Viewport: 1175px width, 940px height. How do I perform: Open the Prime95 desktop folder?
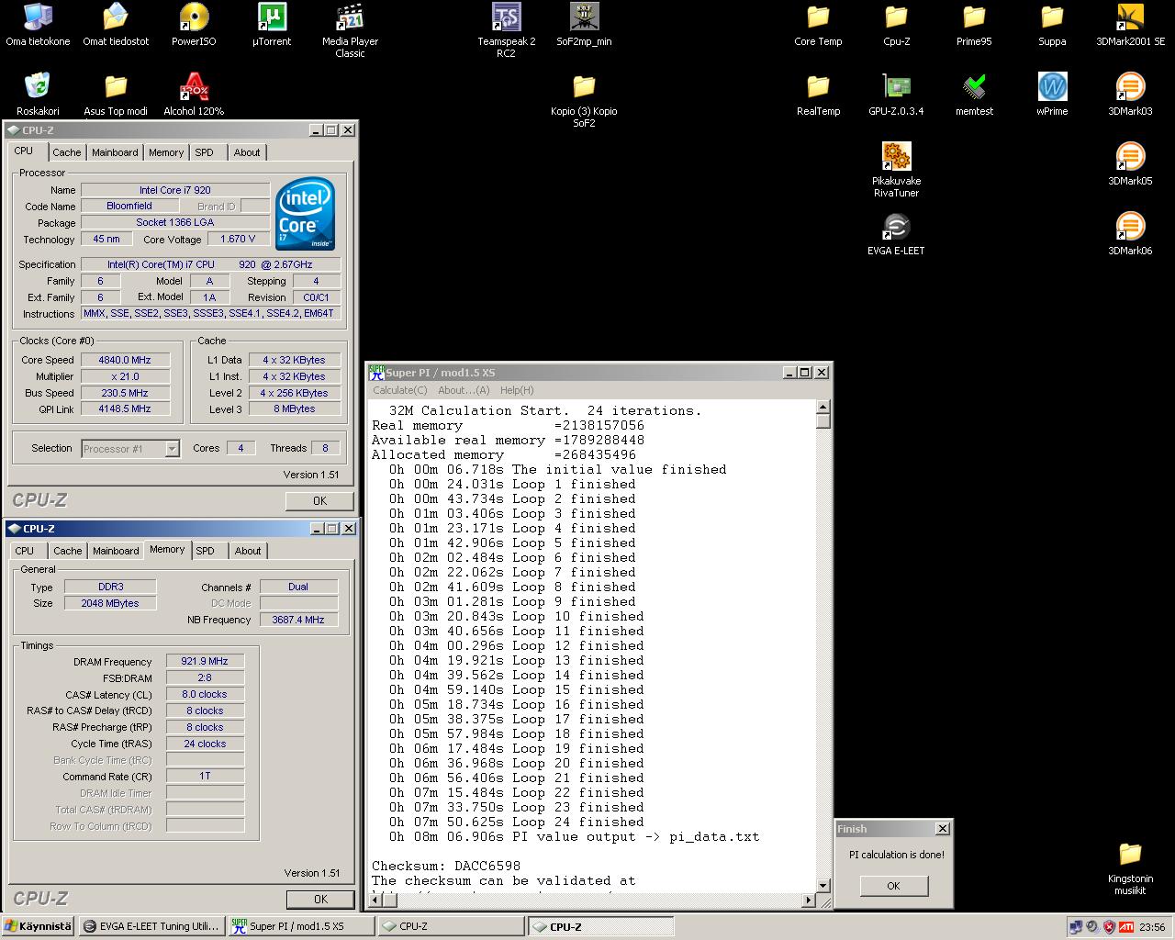point(974,25)
